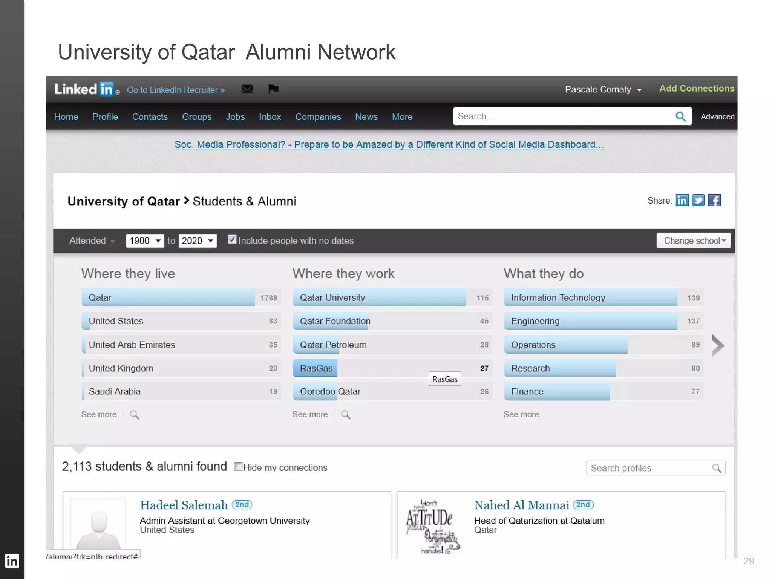
Task: Click Nahed Al Mannai's Attitude picture
Action: coord(433,527)
